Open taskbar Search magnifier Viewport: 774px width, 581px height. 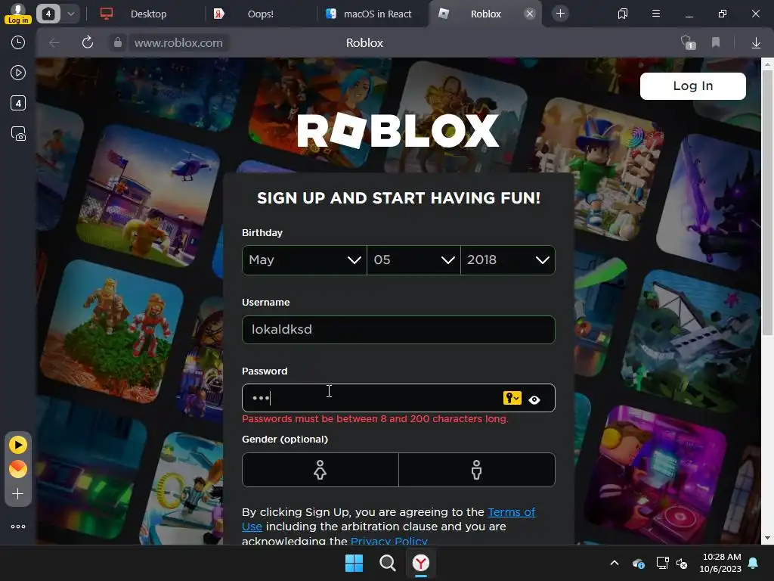pos(388,563)
